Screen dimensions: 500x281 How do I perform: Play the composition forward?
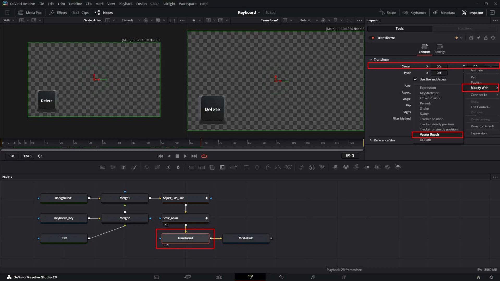point(185,156)
